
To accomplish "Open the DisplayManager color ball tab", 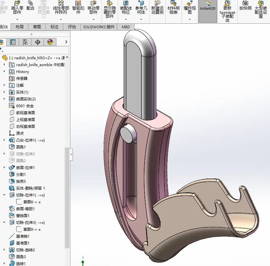I will 50,42.
